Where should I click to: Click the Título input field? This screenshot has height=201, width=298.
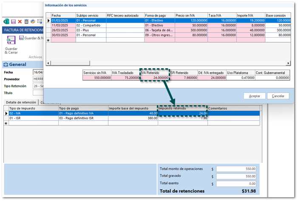pos(38,92)
